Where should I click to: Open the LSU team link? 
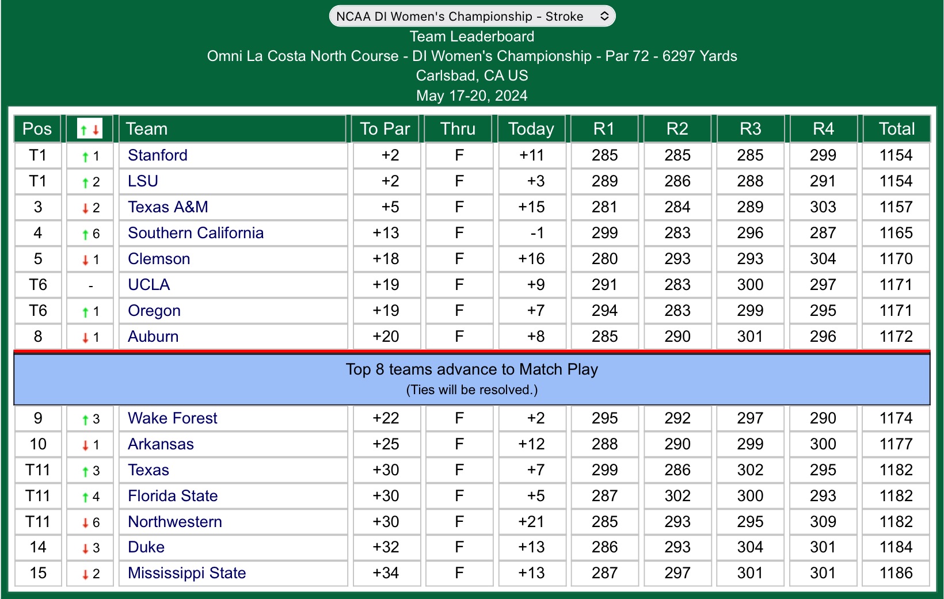143,181
